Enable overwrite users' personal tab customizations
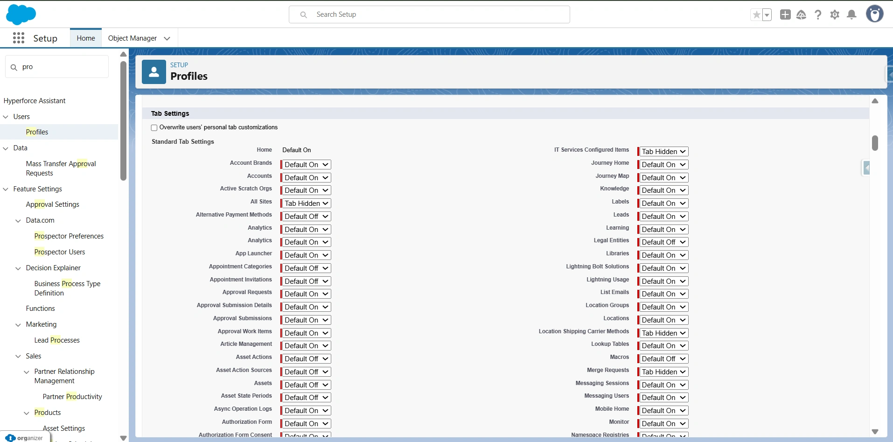 (154, 127)
